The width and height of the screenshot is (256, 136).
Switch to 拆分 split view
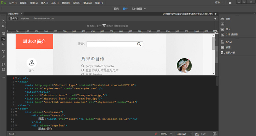tap(125, 9)
